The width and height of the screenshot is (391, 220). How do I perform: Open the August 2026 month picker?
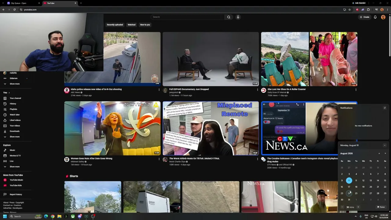click(346, 153)
